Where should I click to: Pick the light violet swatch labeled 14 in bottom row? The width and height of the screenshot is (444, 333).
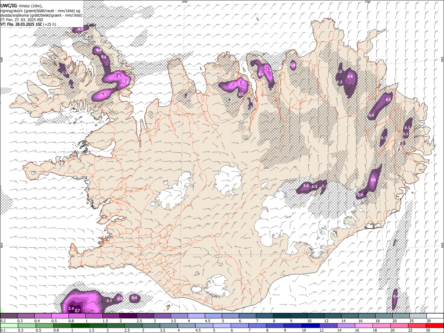coord(346,326)
